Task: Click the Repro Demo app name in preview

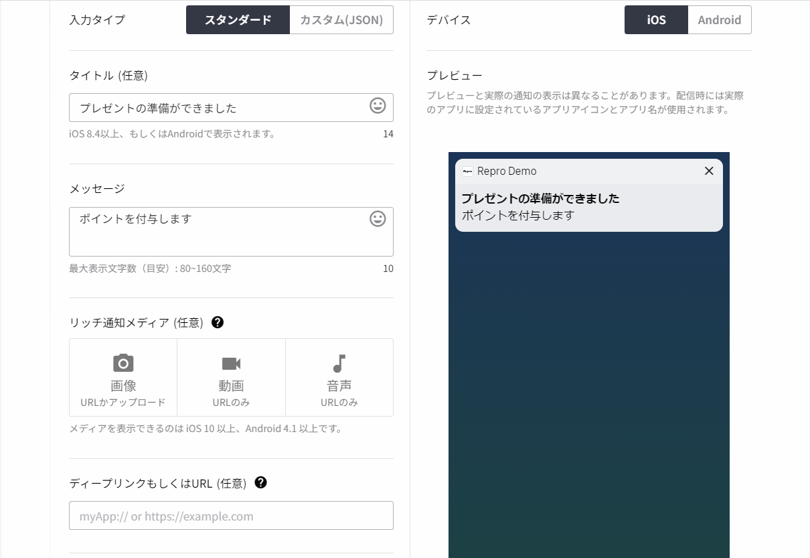Action: coord(507,171)
